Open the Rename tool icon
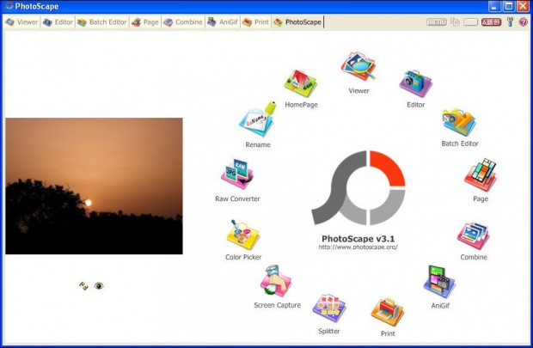 258,119
